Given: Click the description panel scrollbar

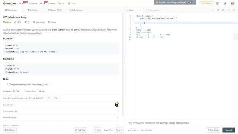Looking at the screenshot, I should 123,64.
